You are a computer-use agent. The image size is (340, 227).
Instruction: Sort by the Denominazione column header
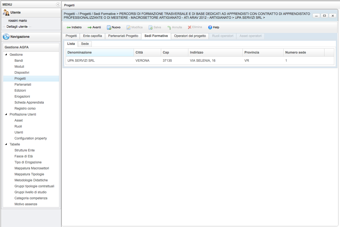point(99,52)
